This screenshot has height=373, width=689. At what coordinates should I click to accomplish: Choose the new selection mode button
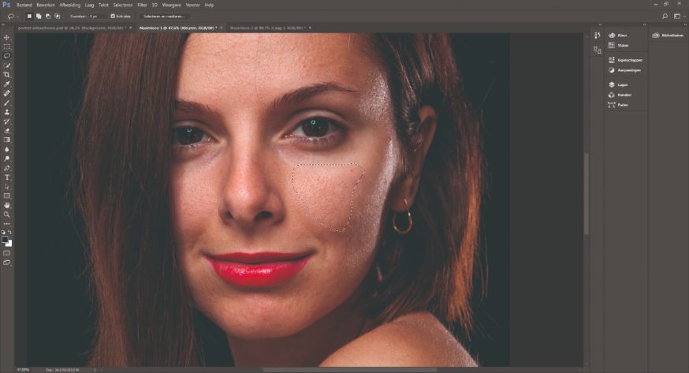click(x=30, y=16)
